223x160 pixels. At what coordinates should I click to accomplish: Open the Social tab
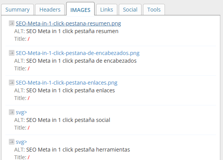[x=130, y=10]
